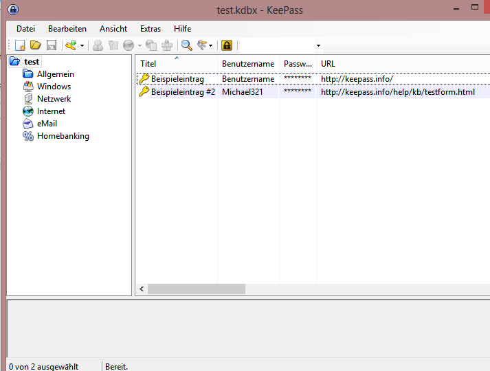This screenshot has width=490, height=371.
Task: Open the Add Entry dropdown arrow
Action: pyautogui.click(x=82, y=46)
